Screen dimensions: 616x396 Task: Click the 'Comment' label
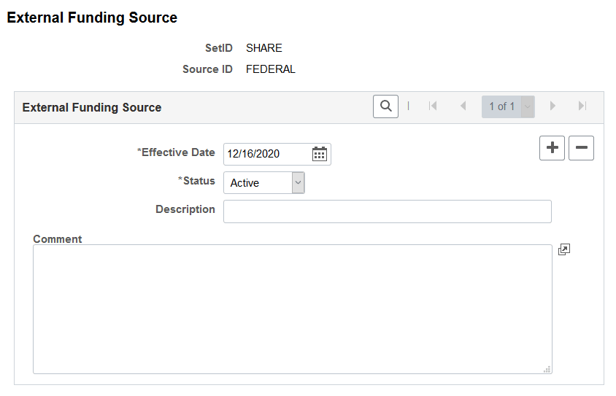[58, 239]
